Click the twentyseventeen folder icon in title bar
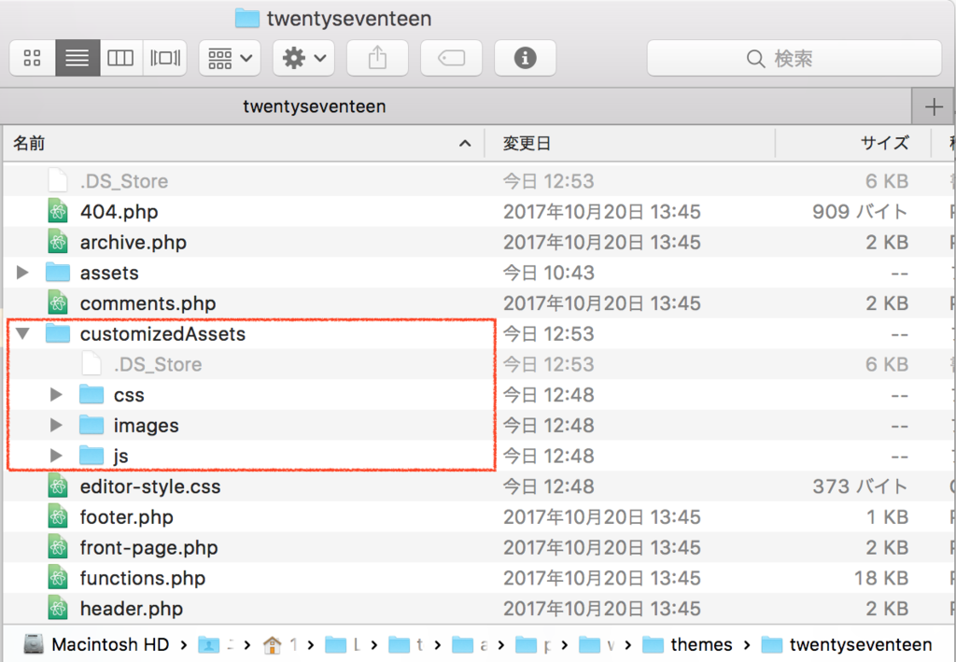 pyautogui.click(x=246, y=19)
